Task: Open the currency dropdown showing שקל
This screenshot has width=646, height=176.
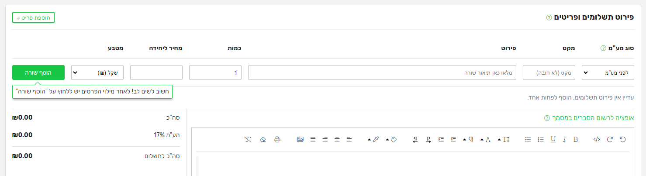Action: click(97, 72)
